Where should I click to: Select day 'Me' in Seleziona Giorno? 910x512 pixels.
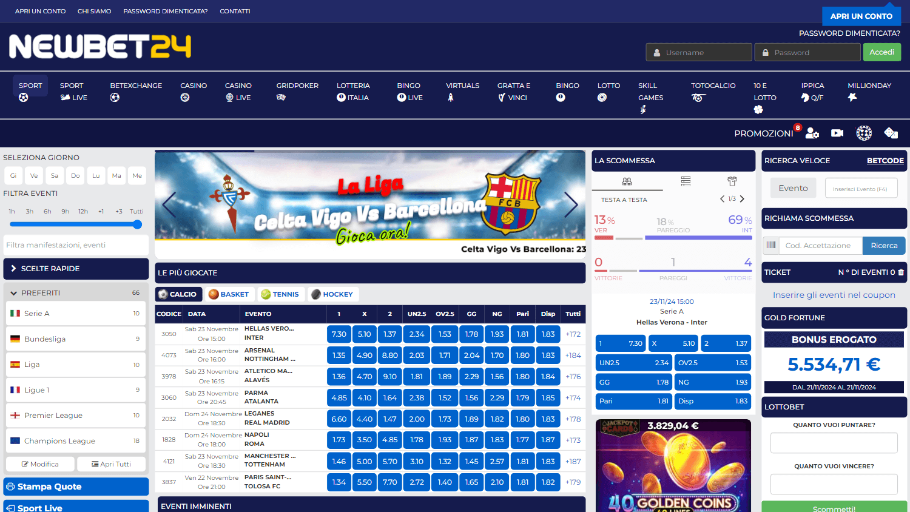click(x=137, y=175)
